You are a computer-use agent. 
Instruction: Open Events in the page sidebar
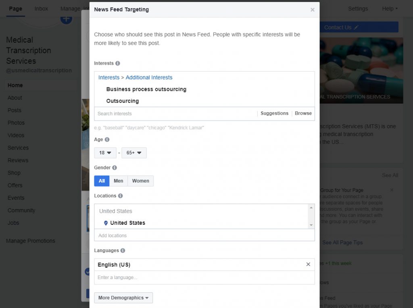click(x=16, y=198)
